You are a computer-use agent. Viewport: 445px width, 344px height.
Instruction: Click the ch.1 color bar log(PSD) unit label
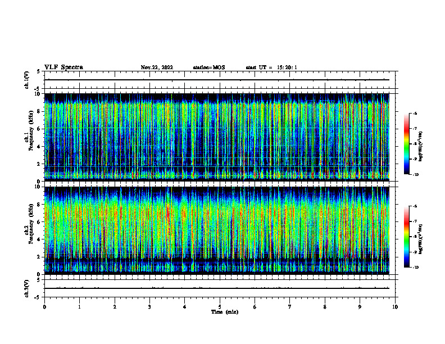421,146
